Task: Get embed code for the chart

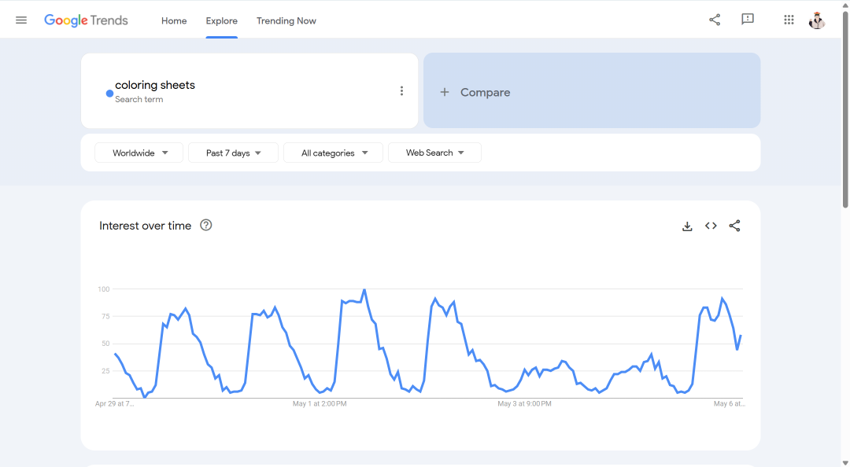Action: [x=711, y=226]
